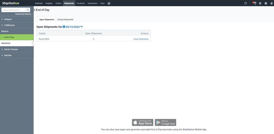The width and height of the screenshot is (274, 134).
Task: Open the help question mark icon
Action: 266,3
